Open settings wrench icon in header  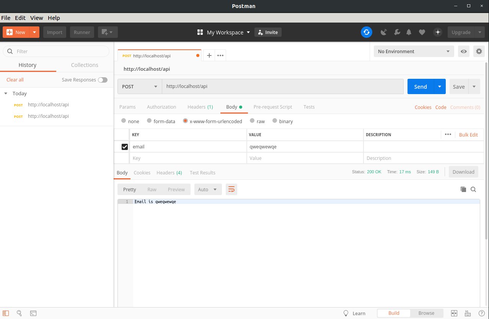pyautogui.click(x=397, y=33)
